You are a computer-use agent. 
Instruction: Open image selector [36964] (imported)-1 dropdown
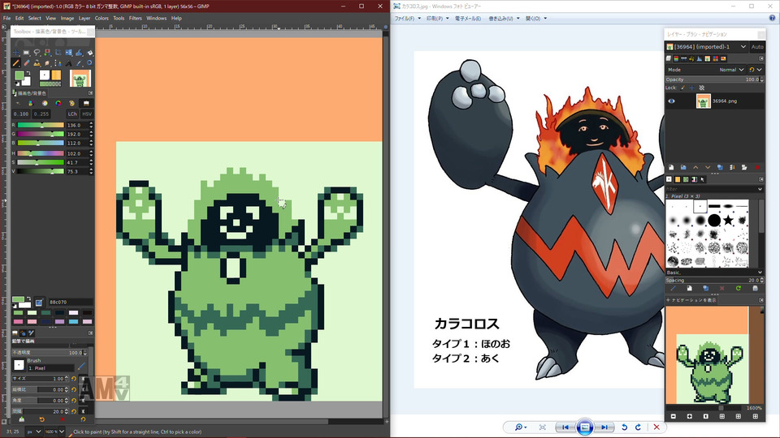[706, 47]
